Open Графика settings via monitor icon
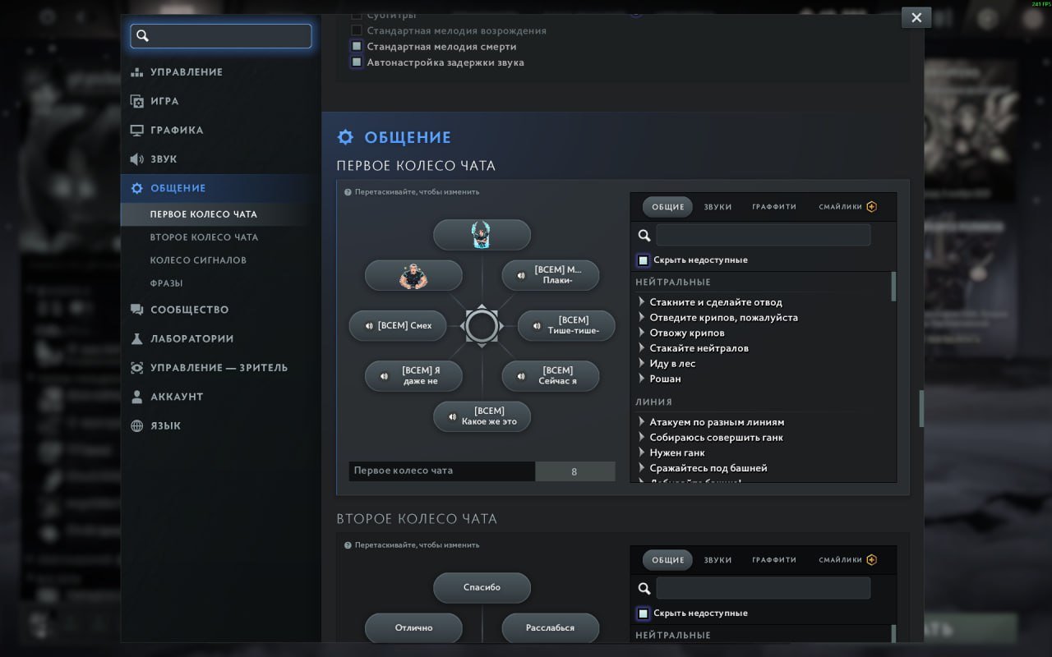Viewport: 1052px width, 657px height. 137,131
